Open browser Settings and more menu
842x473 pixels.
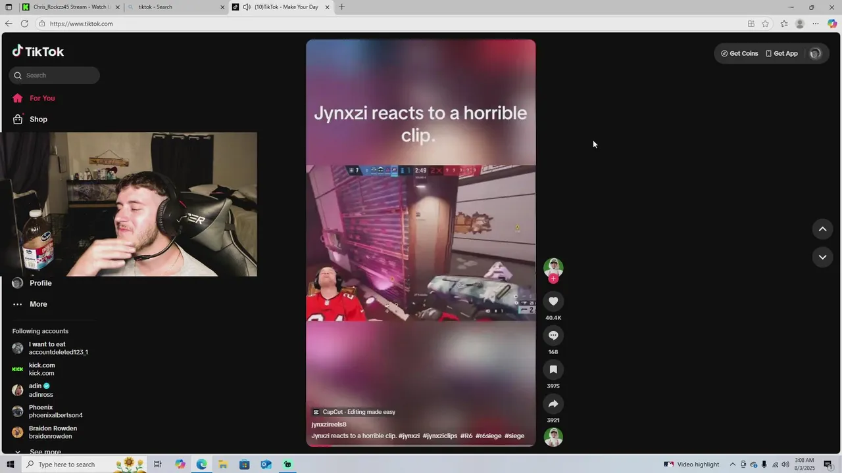click(816, 24)
